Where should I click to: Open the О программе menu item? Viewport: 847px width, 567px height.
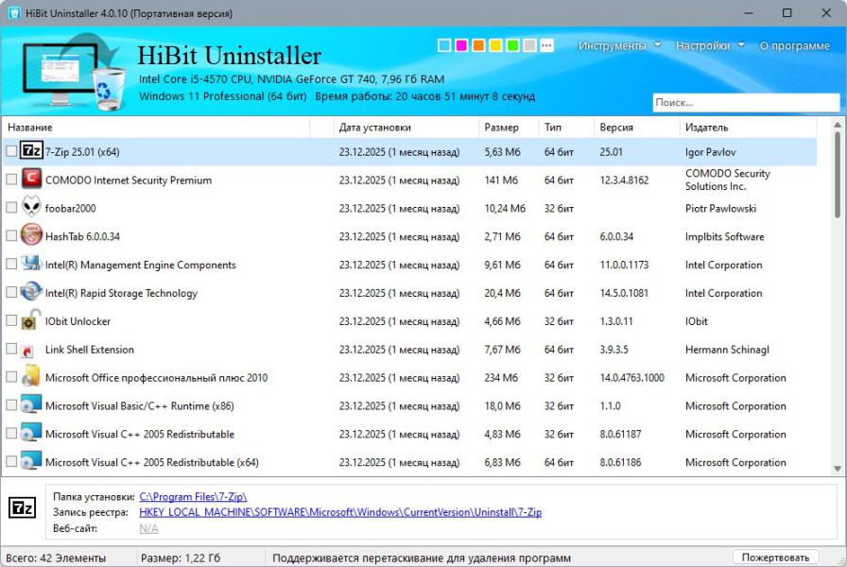794,45
